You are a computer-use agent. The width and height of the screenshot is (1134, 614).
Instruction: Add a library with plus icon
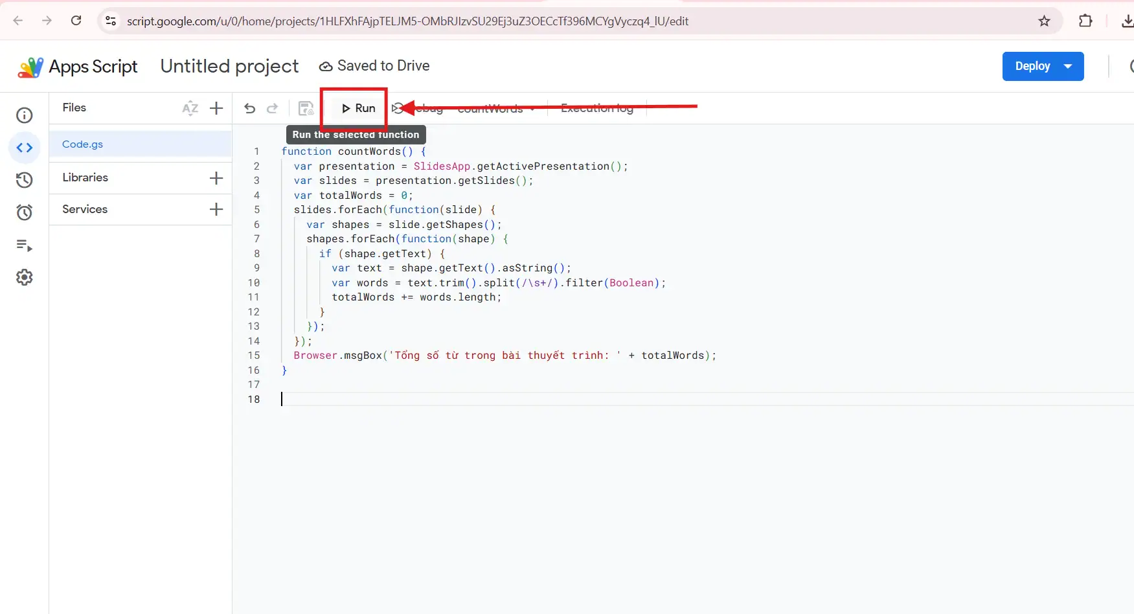216,178
